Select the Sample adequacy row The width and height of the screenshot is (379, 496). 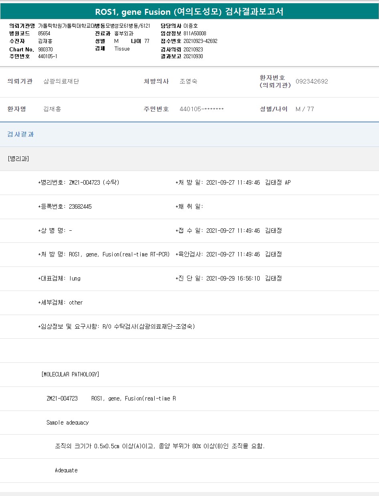[68, 423]
